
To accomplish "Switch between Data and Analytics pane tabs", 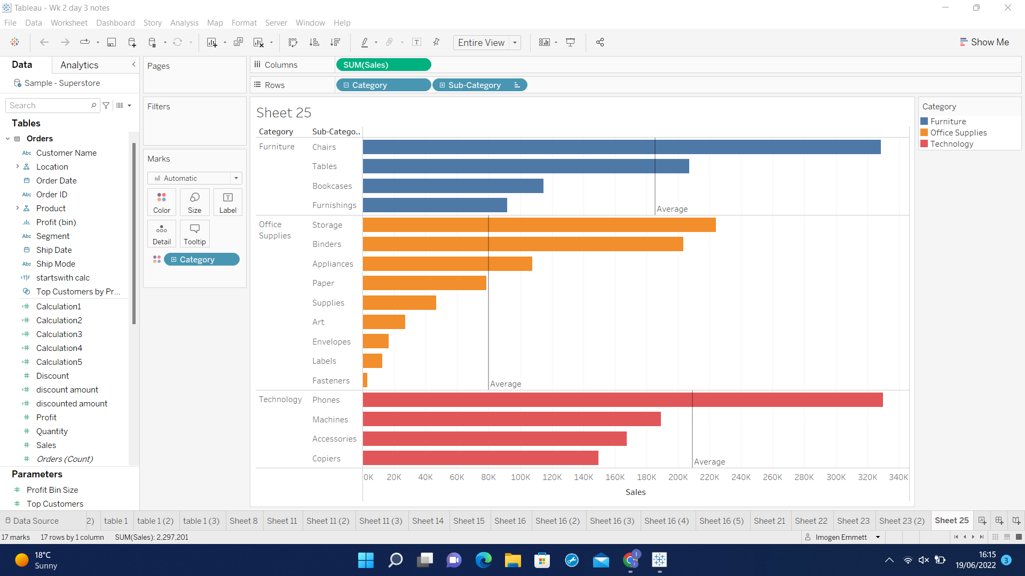I will pos(78,65).
